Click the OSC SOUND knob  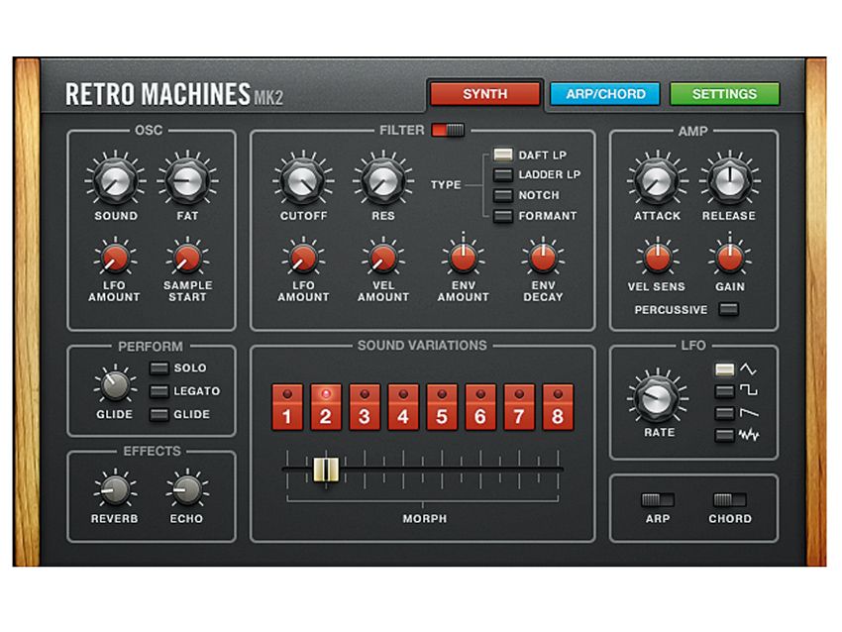[115, 181]
